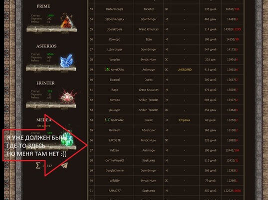Select player xBloodyAngeLx in row 54
The width and height of the screenshot is (268, 200).
point(114,19)
